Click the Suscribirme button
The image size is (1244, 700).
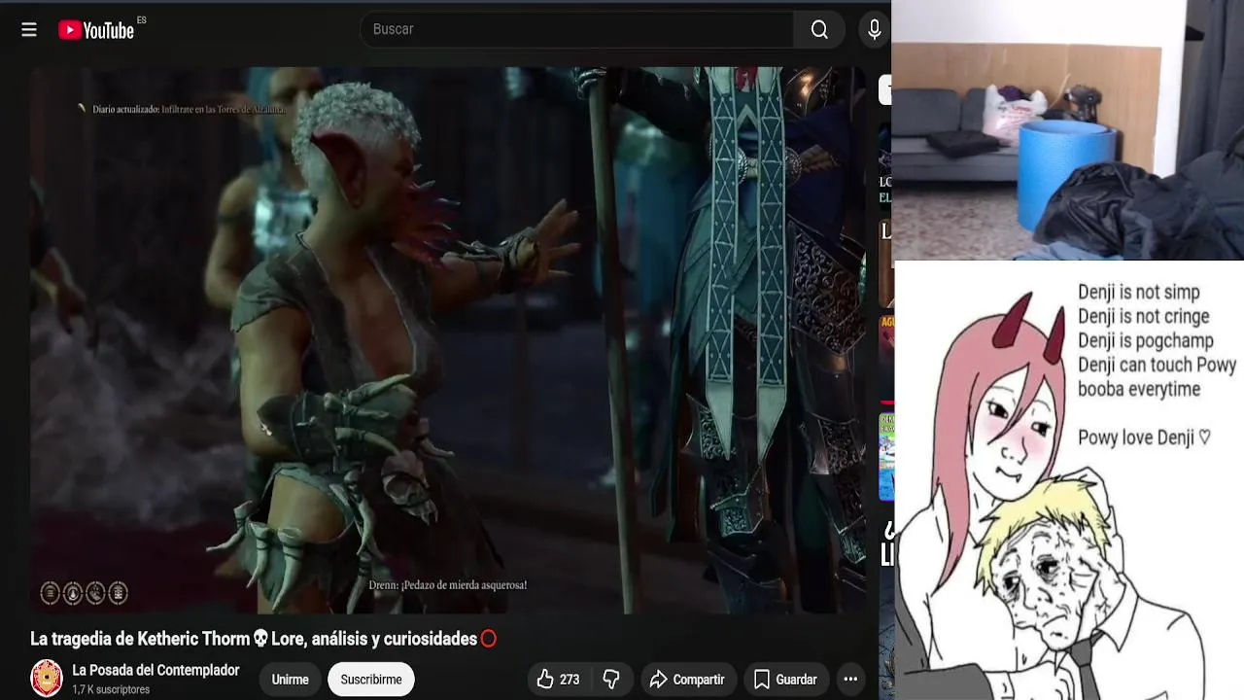(x=371, y=680)
